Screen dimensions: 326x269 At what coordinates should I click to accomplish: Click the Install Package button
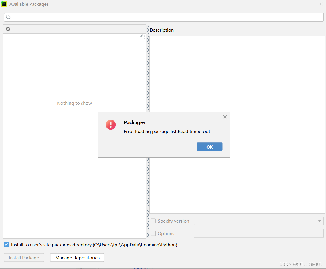coord(24,258)
